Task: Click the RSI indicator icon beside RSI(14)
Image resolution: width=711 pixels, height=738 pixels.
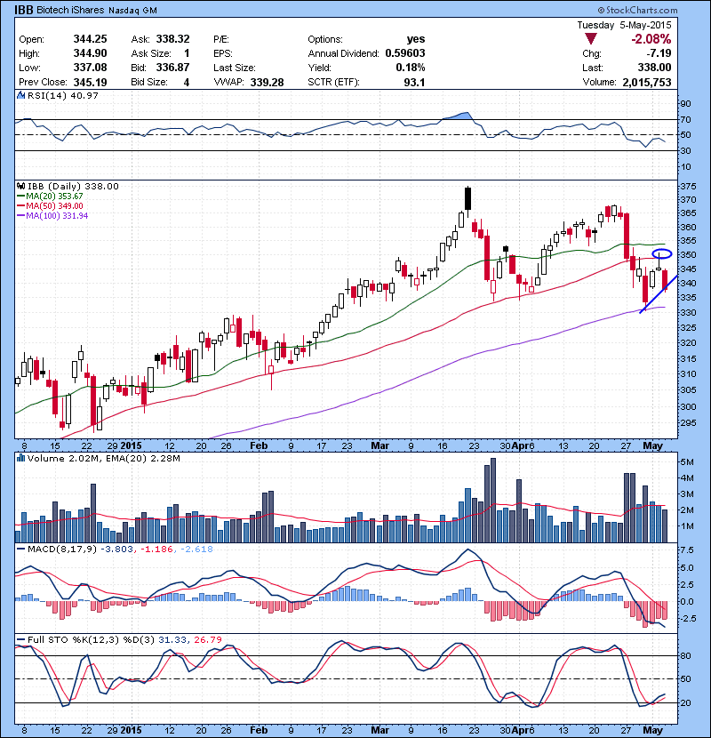Action: (x=20, y=95)
